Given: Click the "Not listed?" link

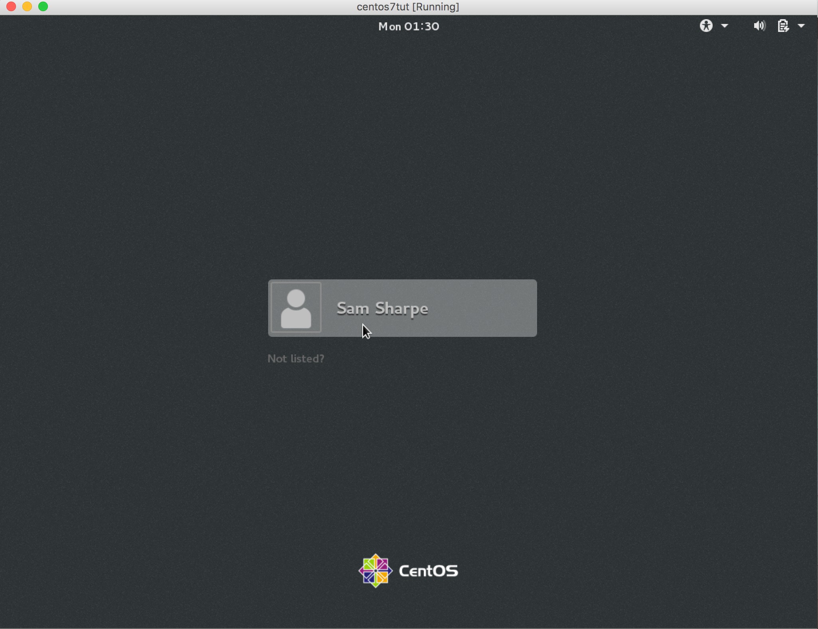Looking at the screenshot, I should (x=296, y=358).
